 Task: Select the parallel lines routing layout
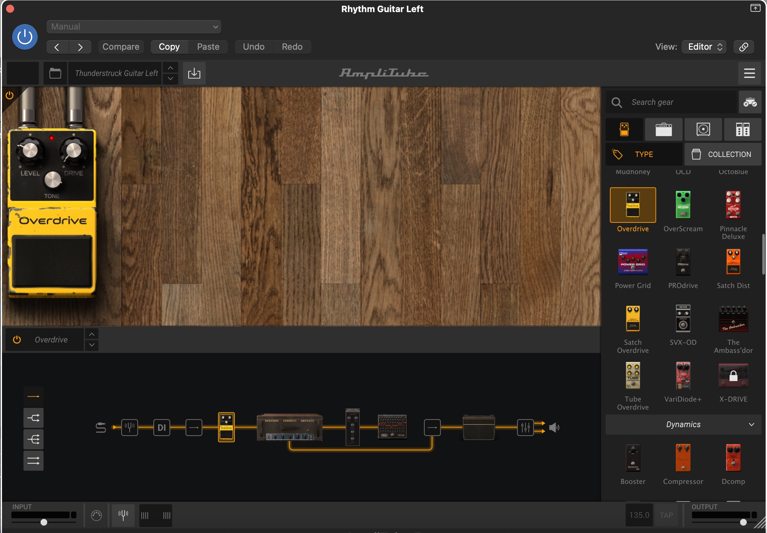coord(33,461)
